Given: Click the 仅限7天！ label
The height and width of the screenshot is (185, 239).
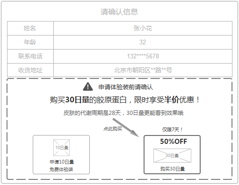Looking at the screenshot, I should [173, 129].
